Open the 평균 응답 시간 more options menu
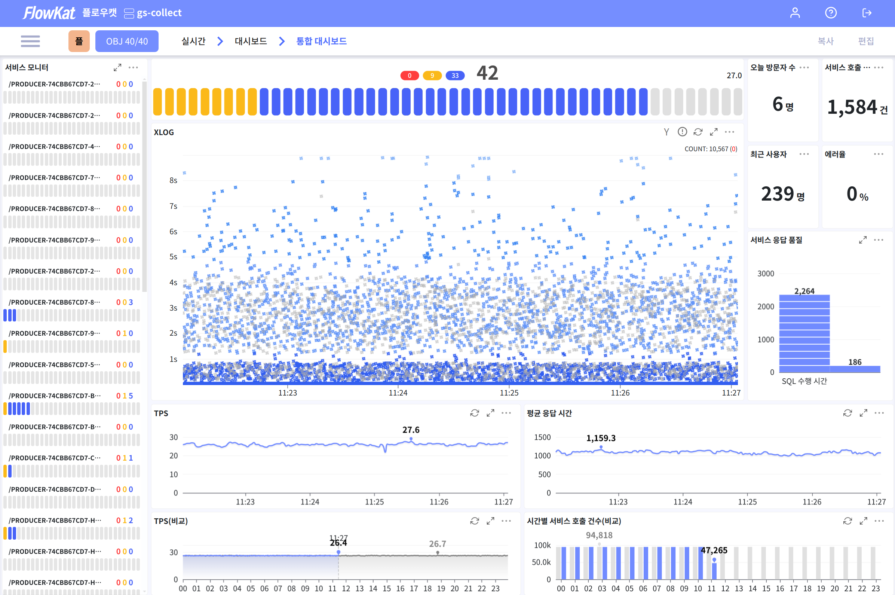 click(x=879, y=413)
